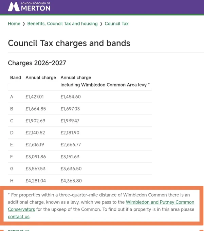Click the London Borough of Merton wordmark

(36, 7)
